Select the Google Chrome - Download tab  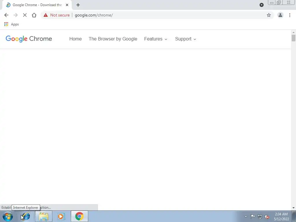coord(37,5)
